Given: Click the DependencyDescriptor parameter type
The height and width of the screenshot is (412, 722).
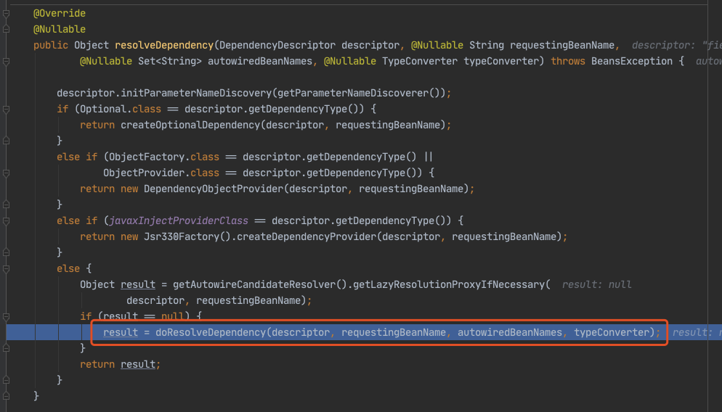Looking at the screenshot, I should (277, 45).
